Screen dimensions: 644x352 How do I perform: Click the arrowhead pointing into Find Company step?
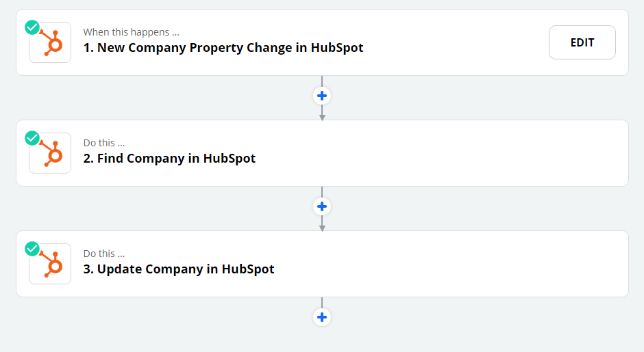point(322,117)
